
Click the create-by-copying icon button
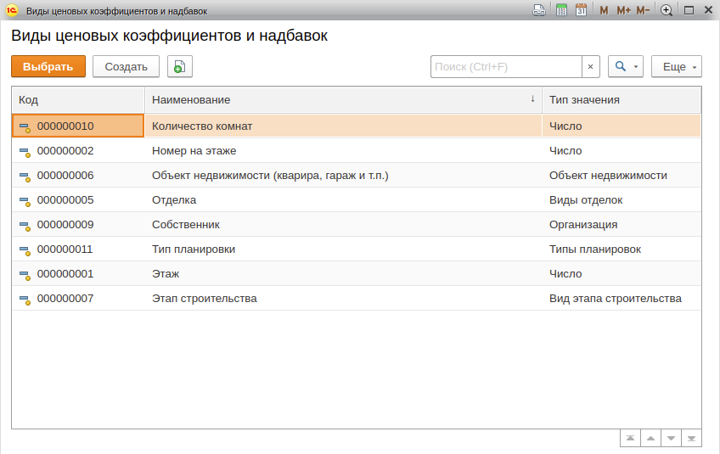point(180,67)
